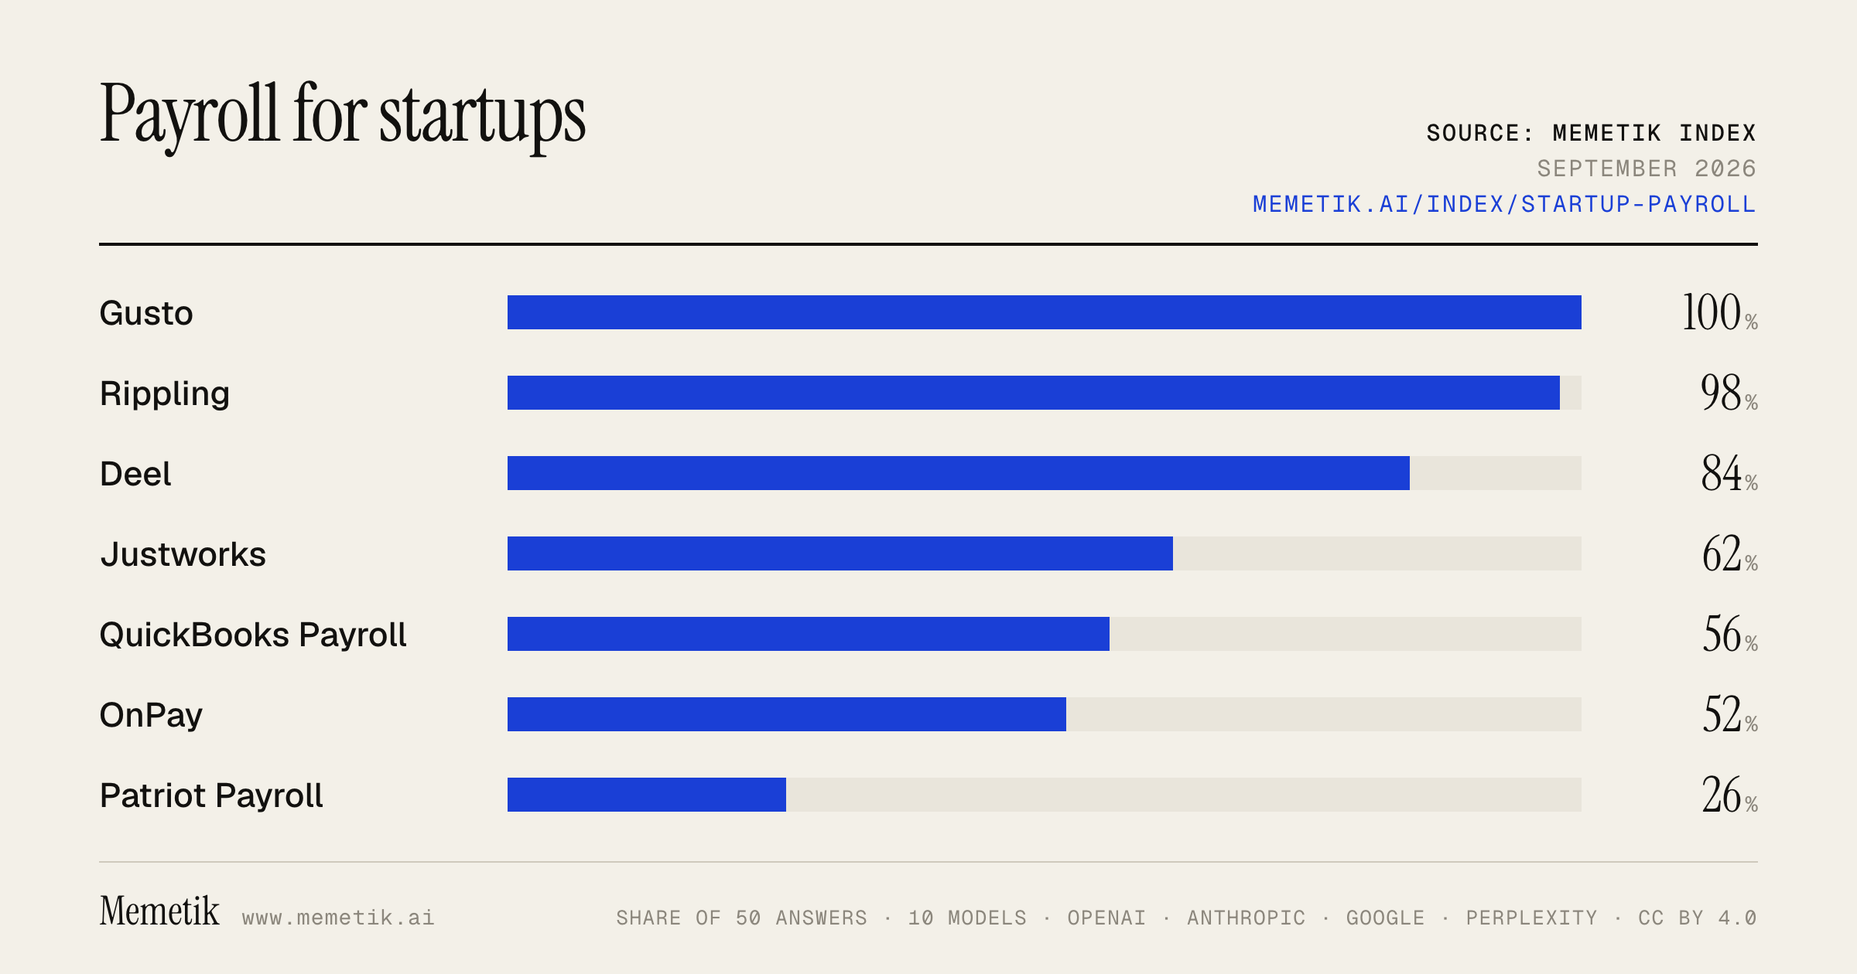Click the Source: Memetik Index text

pos(1592,133)
